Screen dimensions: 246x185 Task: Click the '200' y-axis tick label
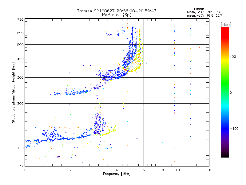20,104
